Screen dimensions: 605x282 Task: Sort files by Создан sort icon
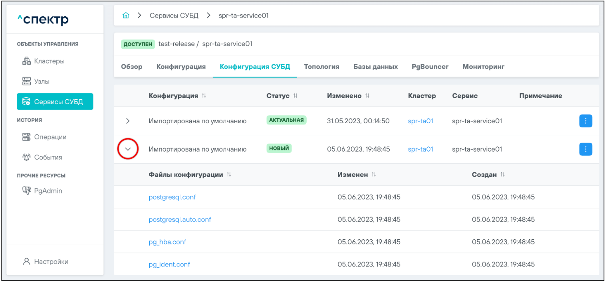tap(502, 175)
